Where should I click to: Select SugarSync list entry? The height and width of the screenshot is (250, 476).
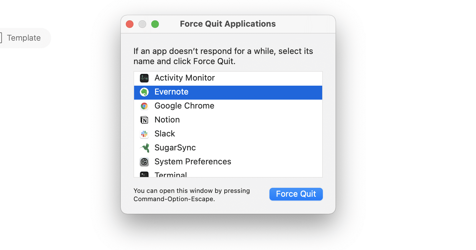(x=175, y=148)
